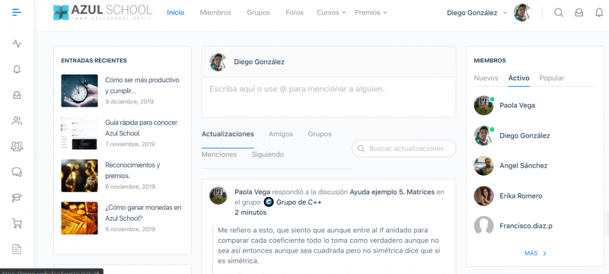Toggle the hamburger sidebar menu icon
The image size is (609, 274).
pos(17,12)
